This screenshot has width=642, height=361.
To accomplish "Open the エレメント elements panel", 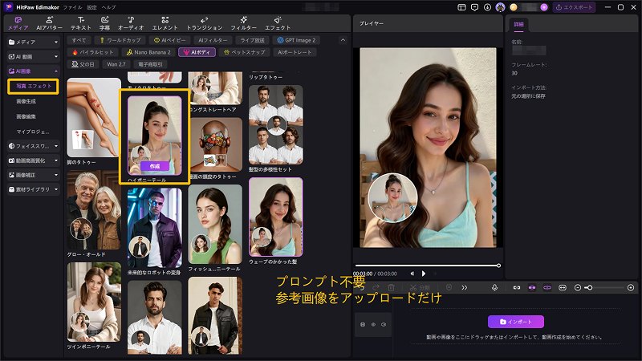I will pos(165,23).
